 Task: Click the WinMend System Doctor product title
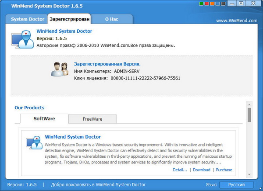pyautogui.click(x=73, y=137)
